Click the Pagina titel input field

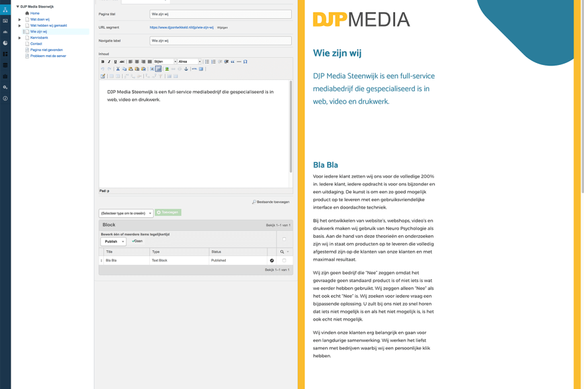(221, 14)
